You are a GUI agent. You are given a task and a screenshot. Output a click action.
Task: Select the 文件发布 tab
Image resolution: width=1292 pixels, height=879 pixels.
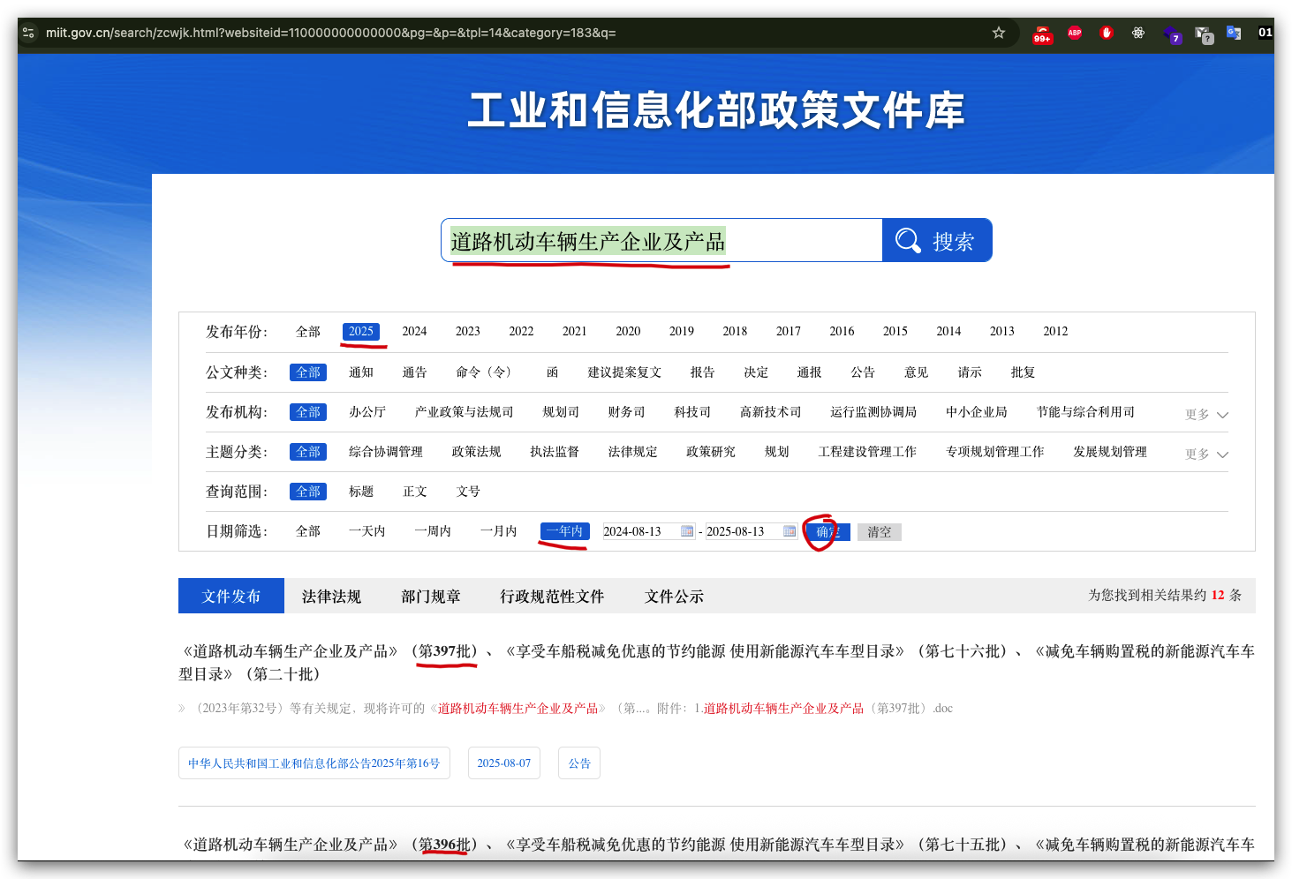click(x=231, y=597)
